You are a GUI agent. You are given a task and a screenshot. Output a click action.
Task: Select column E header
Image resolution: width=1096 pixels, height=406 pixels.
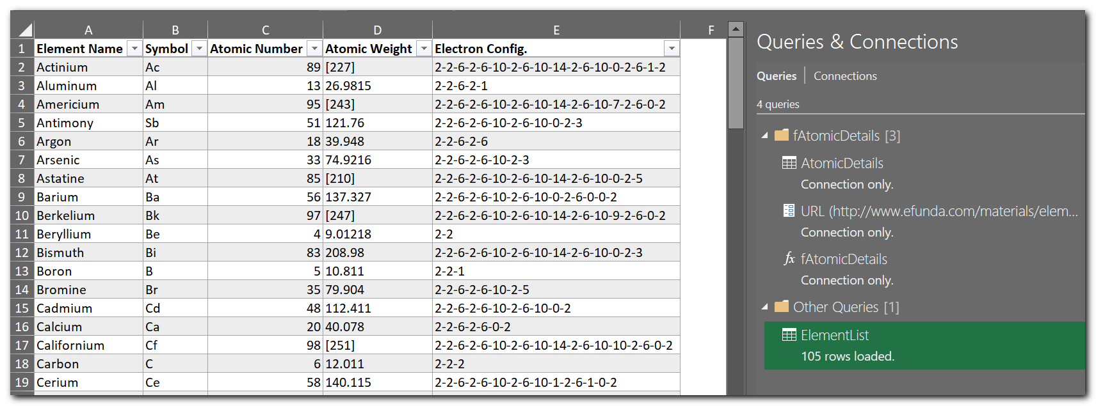(x=556, y=30)
